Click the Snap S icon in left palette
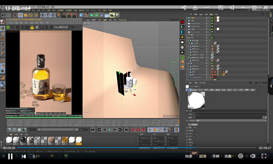The width and height of the screenshot is (273, 164). (3, 71)
